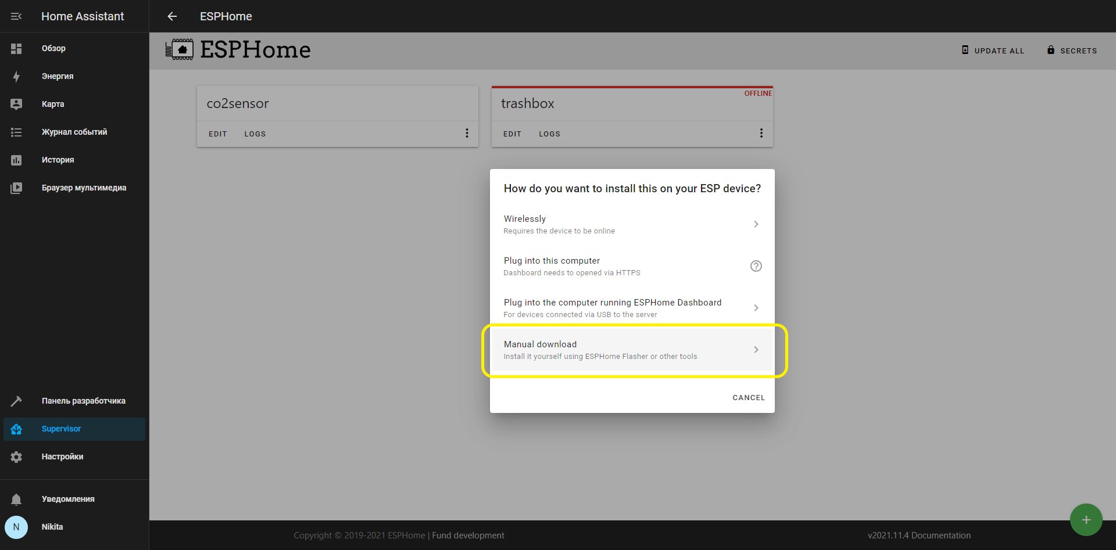The height and width of the screenshot is (550, 1116).
Task: Expand Wirelessly install option chevron
Action: tap(756, 224)
